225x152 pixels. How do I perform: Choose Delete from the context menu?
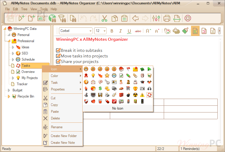62,118
